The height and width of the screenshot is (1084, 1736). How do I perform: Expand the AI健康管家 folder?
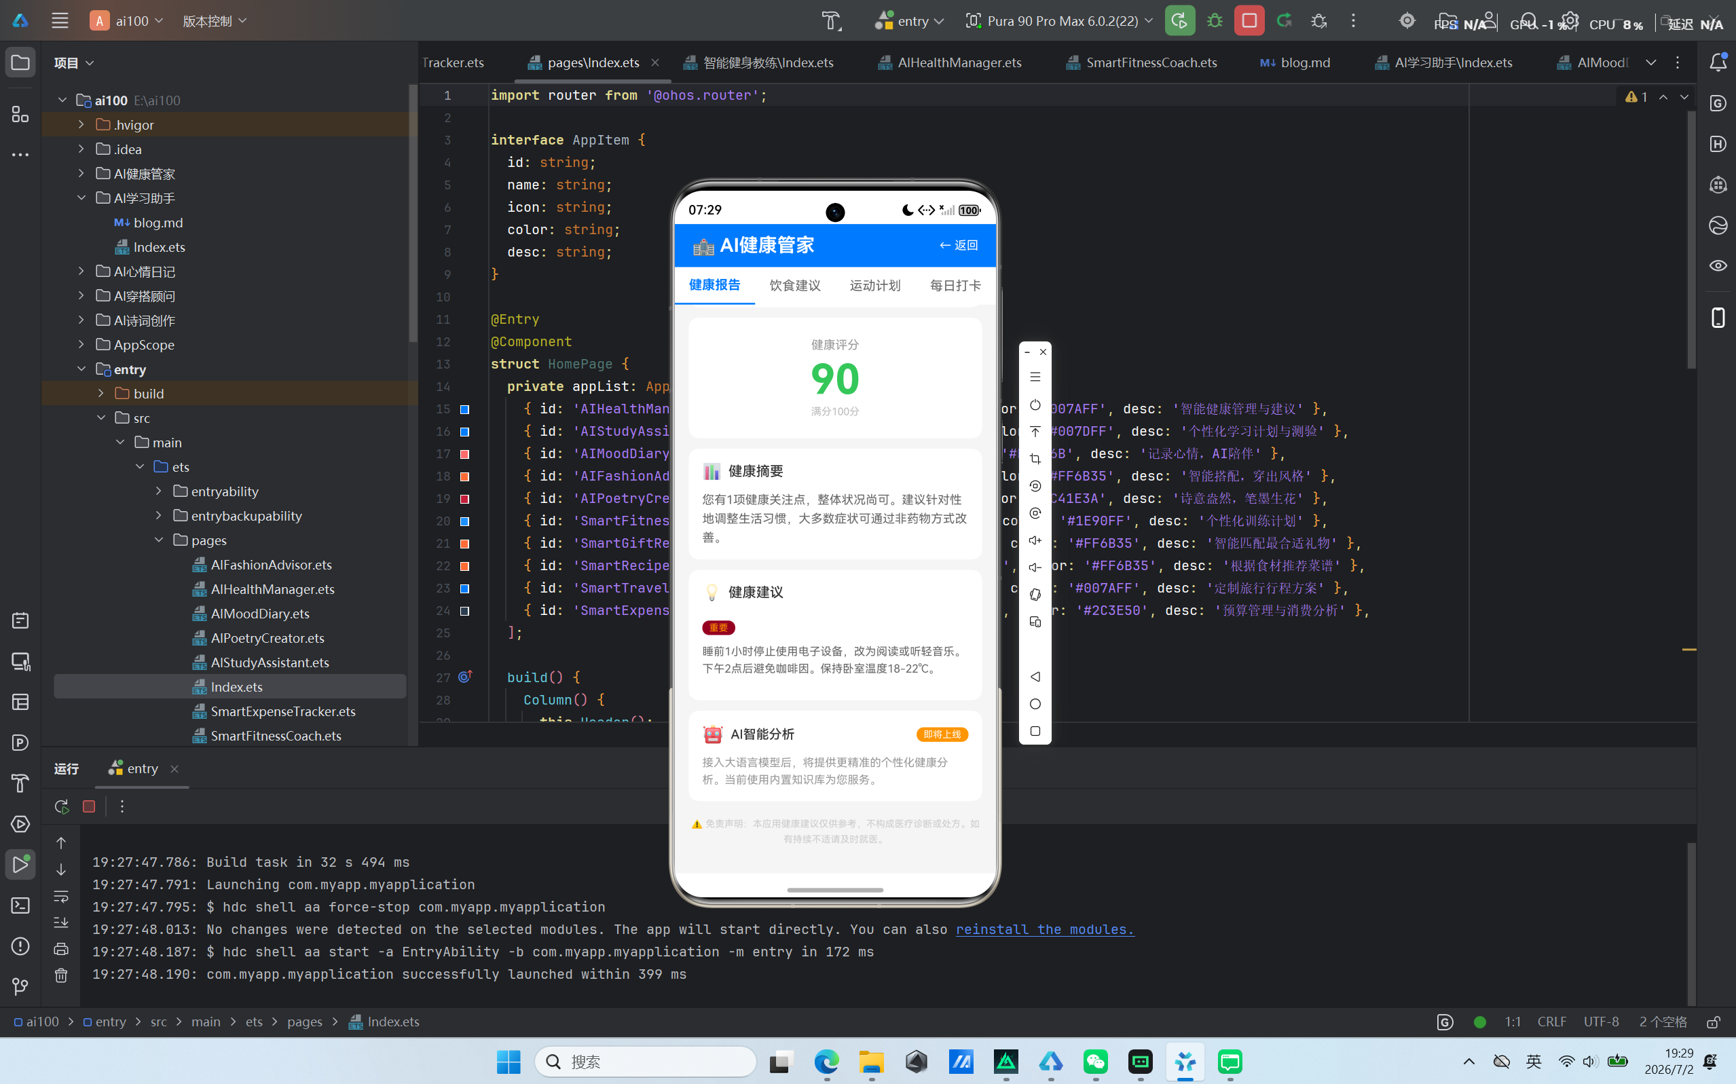81,174
